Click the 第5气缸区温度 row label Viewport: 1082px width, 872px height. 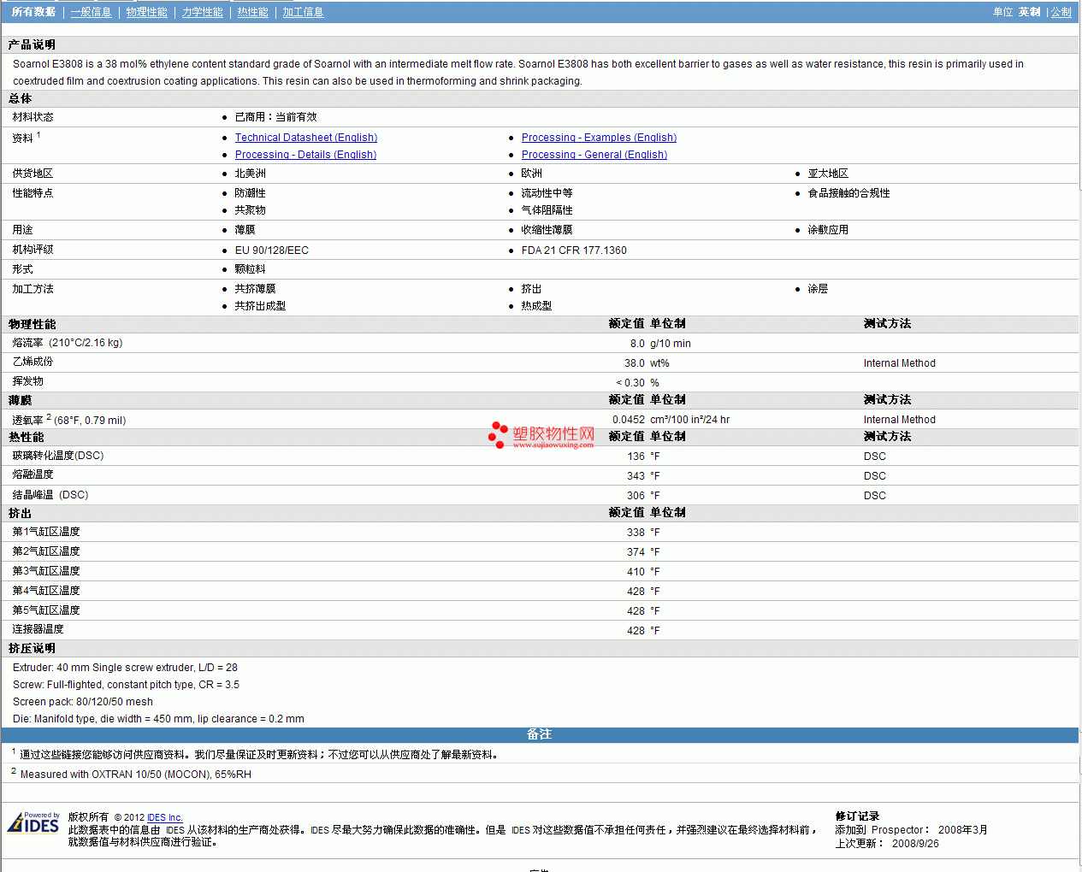point(46,610)
